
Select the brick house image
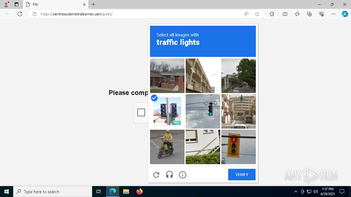pyautogui.click(x=167, y=76)
